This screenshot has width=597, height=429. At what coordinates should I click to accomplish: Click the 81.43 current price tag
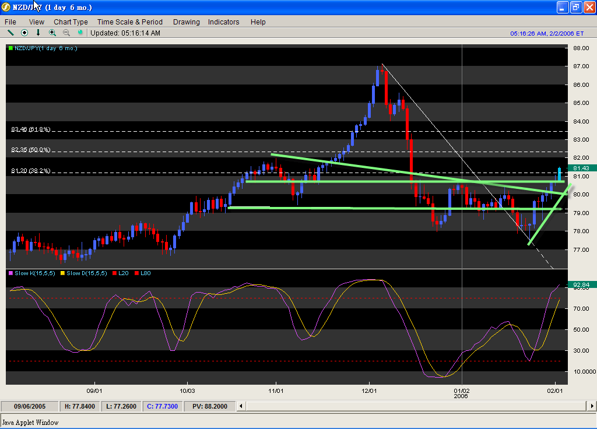[x=582, y=168]
